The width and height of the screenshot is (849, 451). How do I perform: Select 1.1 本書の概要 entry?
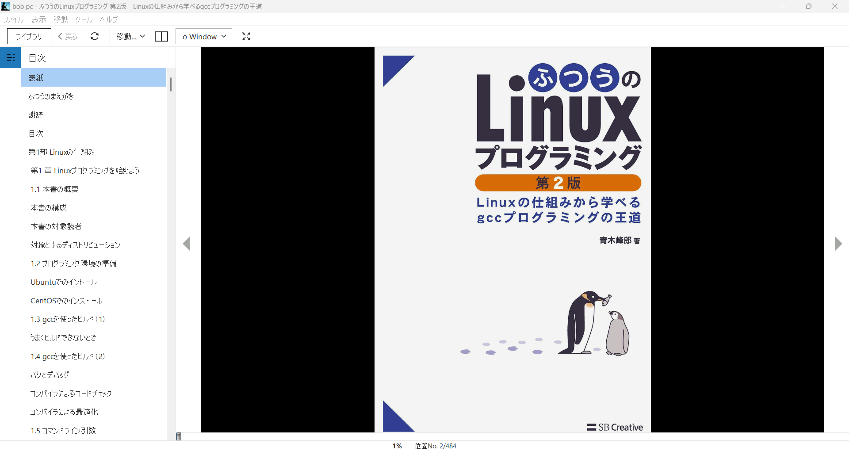tap(94, 189)
